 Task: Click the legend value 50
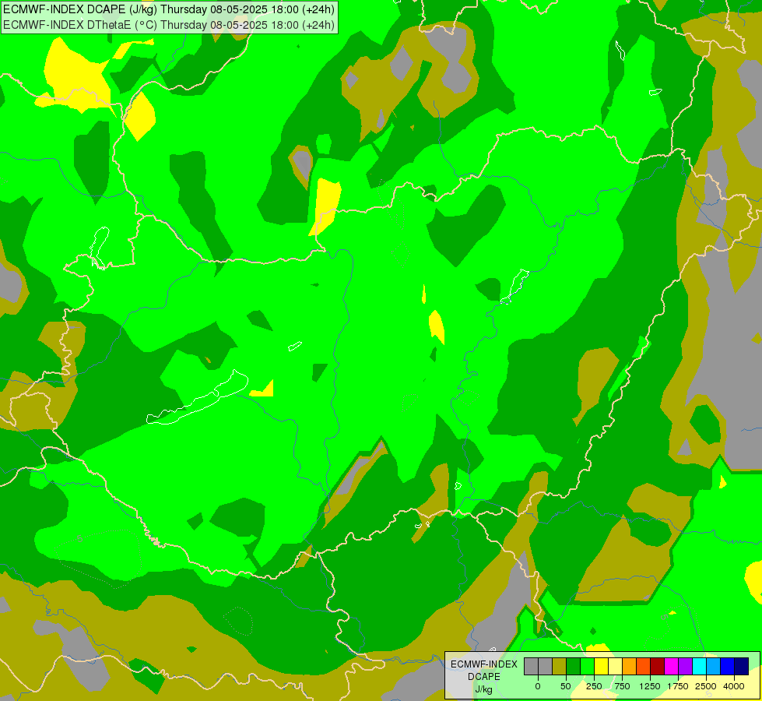(x=566, y=686)
